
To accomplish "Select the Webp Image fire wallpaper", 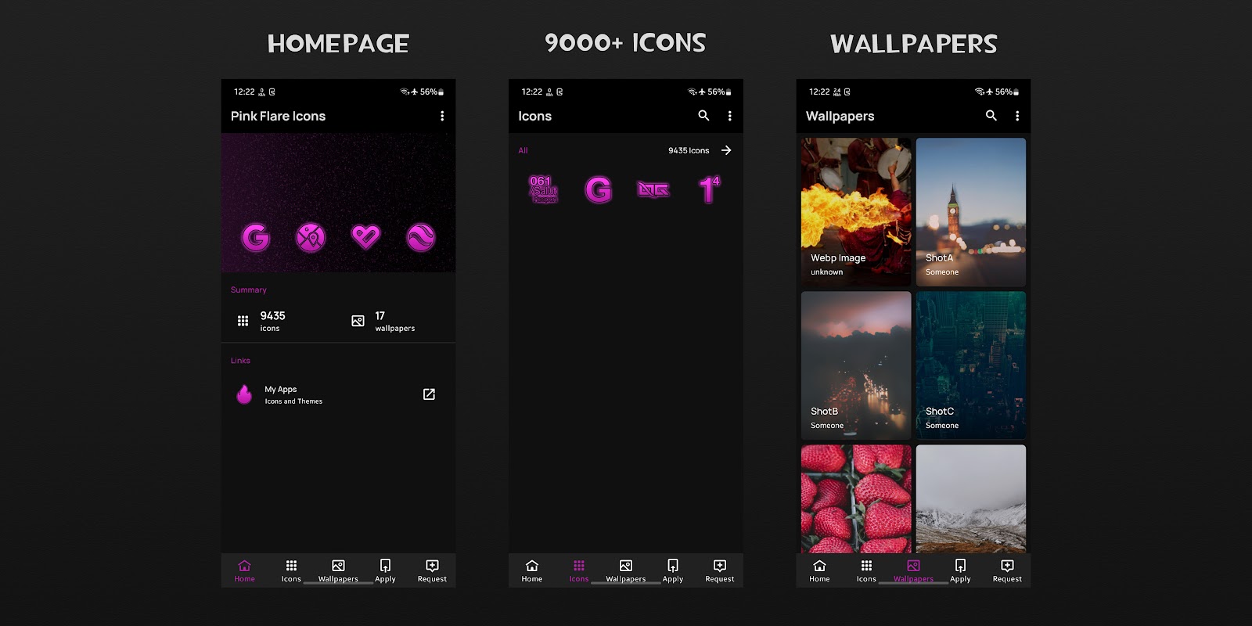I will coord(856,211).
